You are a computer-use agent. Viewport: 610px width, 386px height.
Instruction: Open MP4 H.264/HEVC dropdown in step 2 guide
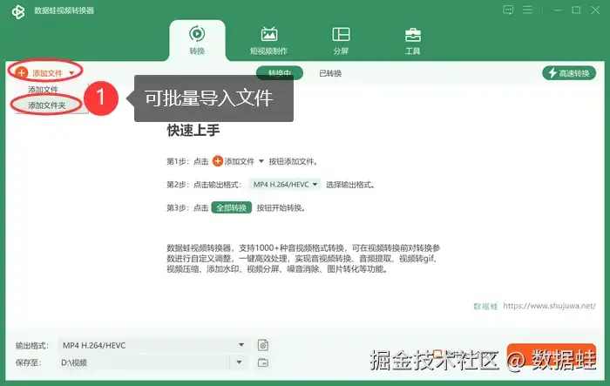[285, 185]
